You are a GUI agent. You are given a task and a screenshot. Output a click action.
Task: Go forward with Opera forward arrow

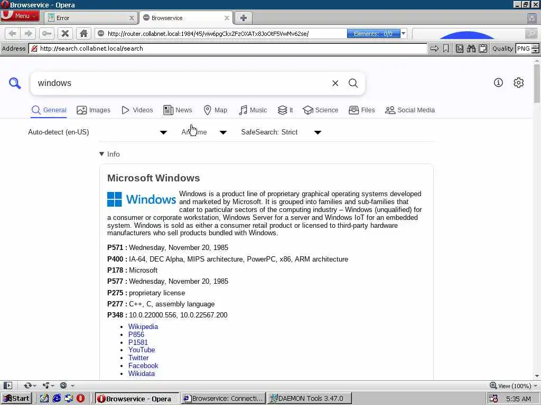pos(29,33)
